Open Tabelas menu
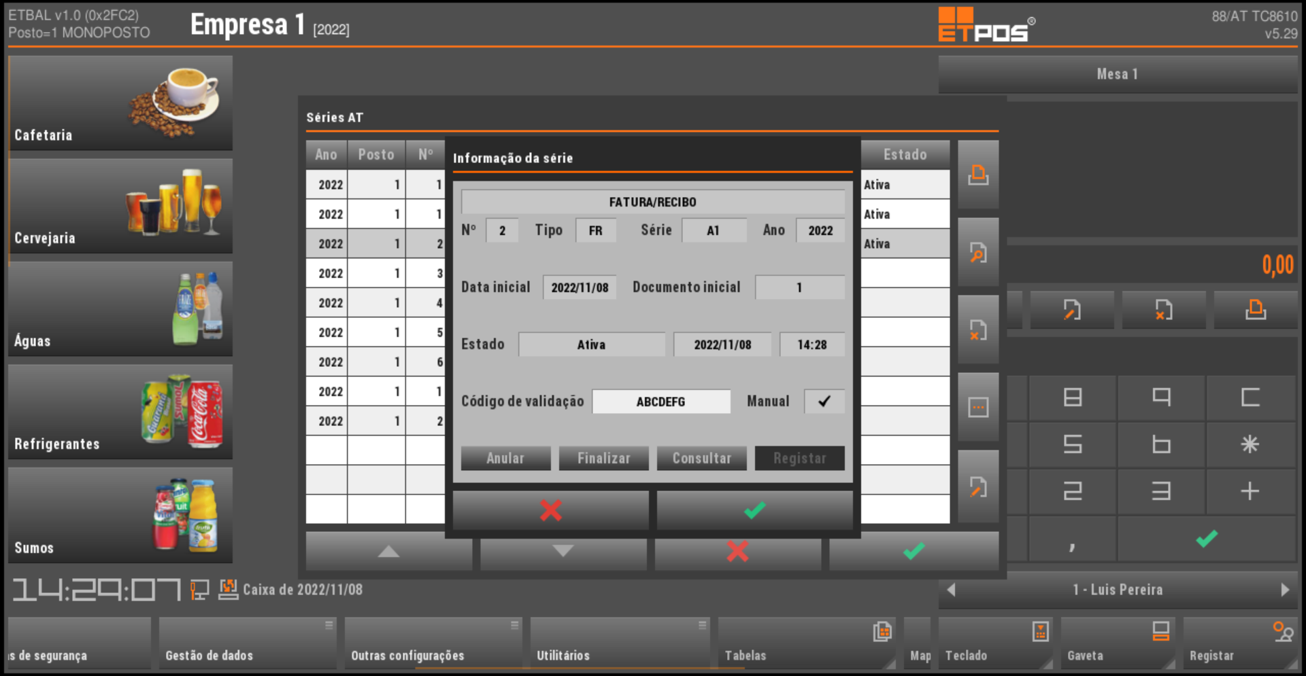Image resolution: width=1306 pixels, height=676 pixels. click(807, 643)
